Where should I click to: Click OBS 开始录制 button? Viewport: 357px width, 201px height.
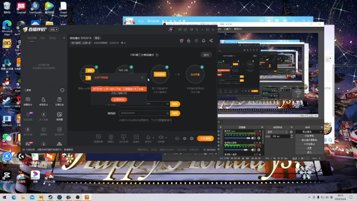309,136
